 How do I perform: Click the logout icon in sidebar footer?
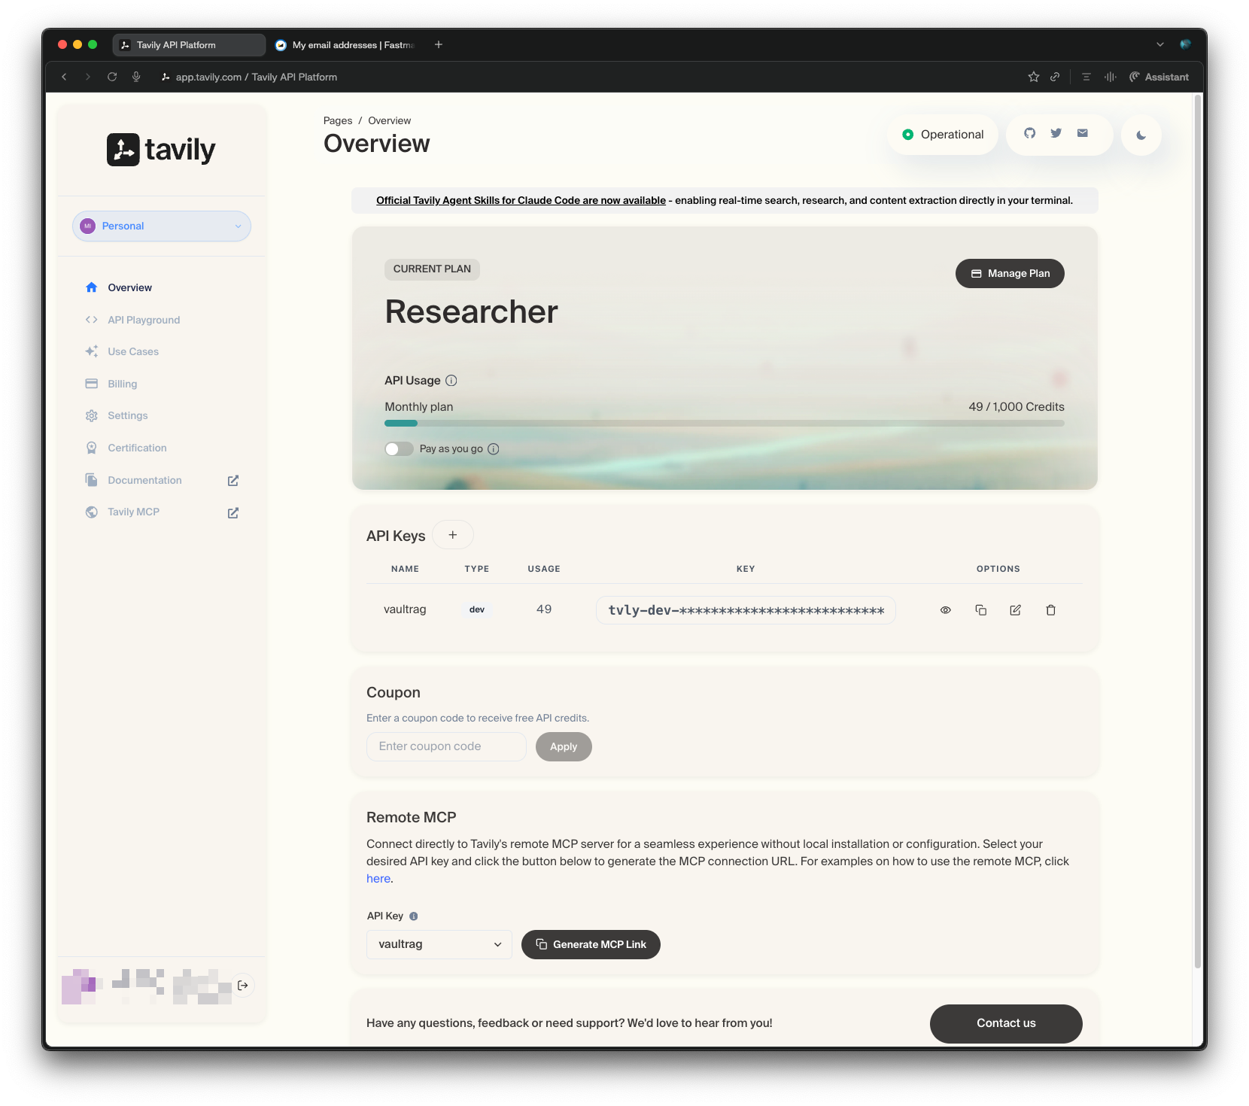click(x=243, y=986)
